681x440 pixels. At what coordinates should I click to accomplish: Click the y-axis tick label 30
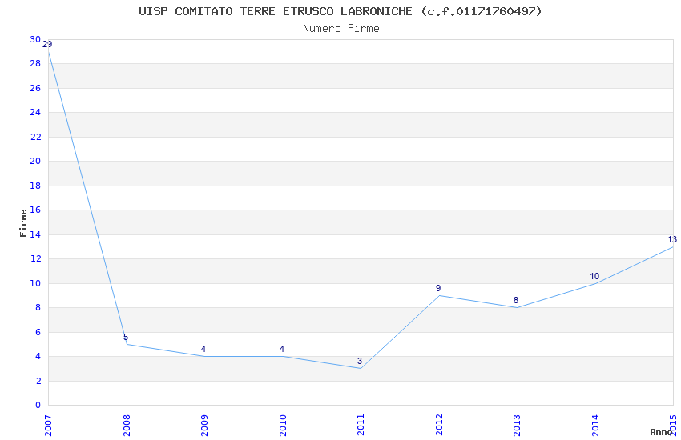point(35,39)
